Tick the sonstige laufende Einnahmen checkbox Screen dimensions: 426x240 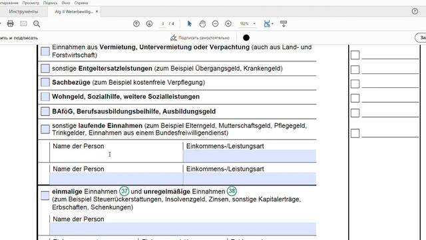(x=45, y=129)
